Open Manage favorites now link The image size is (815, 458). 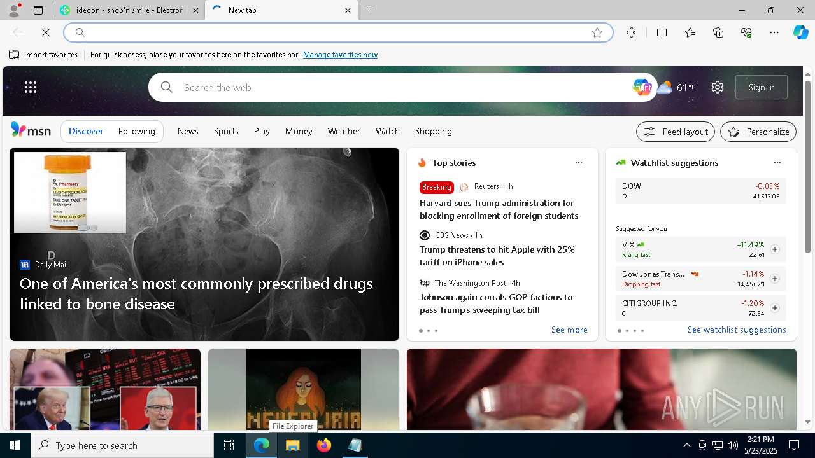[340, 55]
